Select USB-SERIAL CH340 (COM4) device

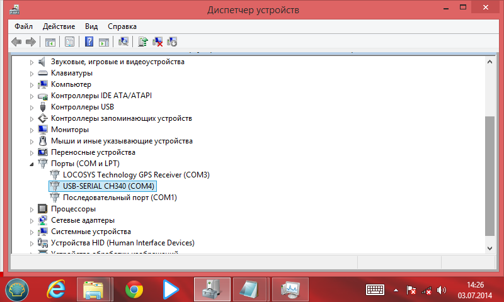108,186
